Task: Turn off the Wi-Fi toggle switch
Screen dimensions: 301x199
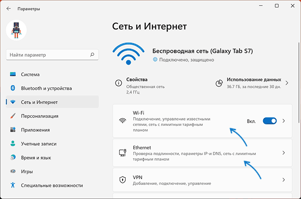Action: tap(270, 121)
